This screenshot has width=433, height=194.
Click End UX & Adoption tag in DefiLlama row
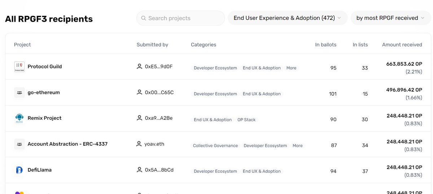pyautogui.click(x=262, y=171)
